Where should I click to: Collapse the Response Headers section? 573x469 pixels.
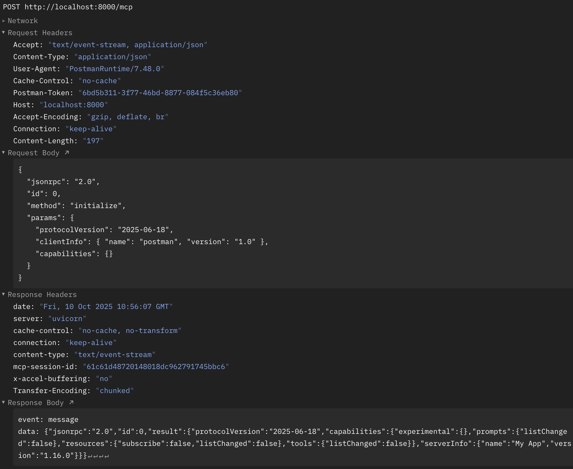(x=3, y=294)
